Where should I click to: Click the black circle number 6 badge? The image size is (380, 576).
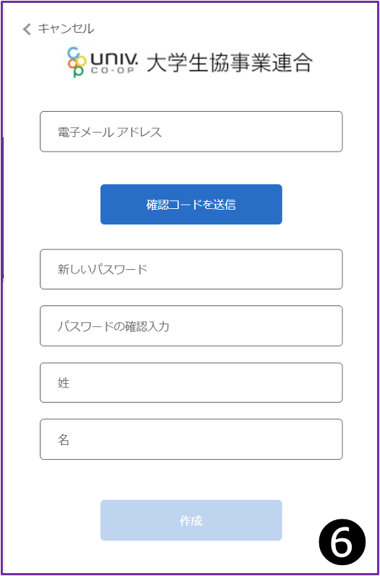pos(342,542)
